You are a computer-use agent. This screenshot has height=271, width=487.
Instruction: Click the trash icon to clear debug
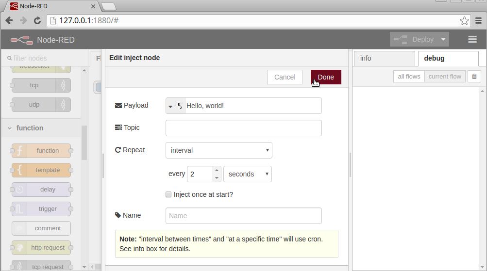point(474,77)
